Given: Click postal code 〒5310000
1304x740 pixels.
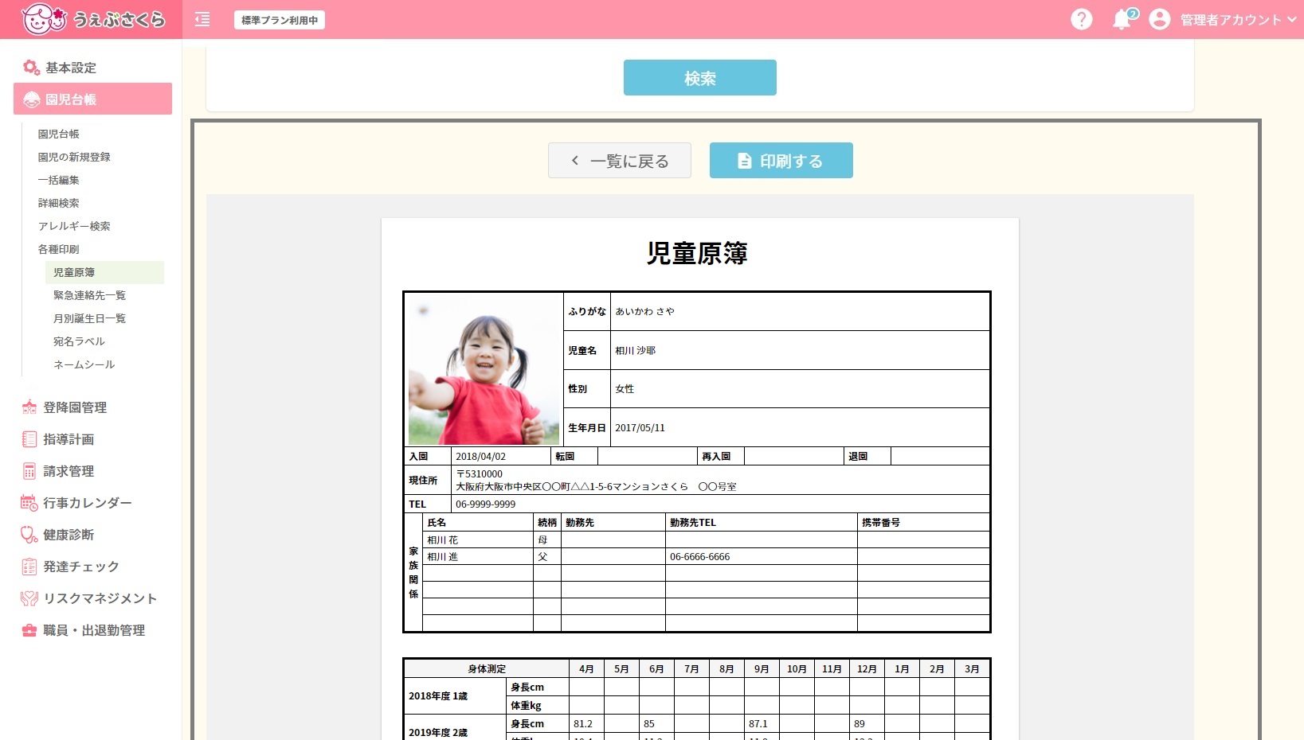Looking at the screenshot, I should 479,474.
